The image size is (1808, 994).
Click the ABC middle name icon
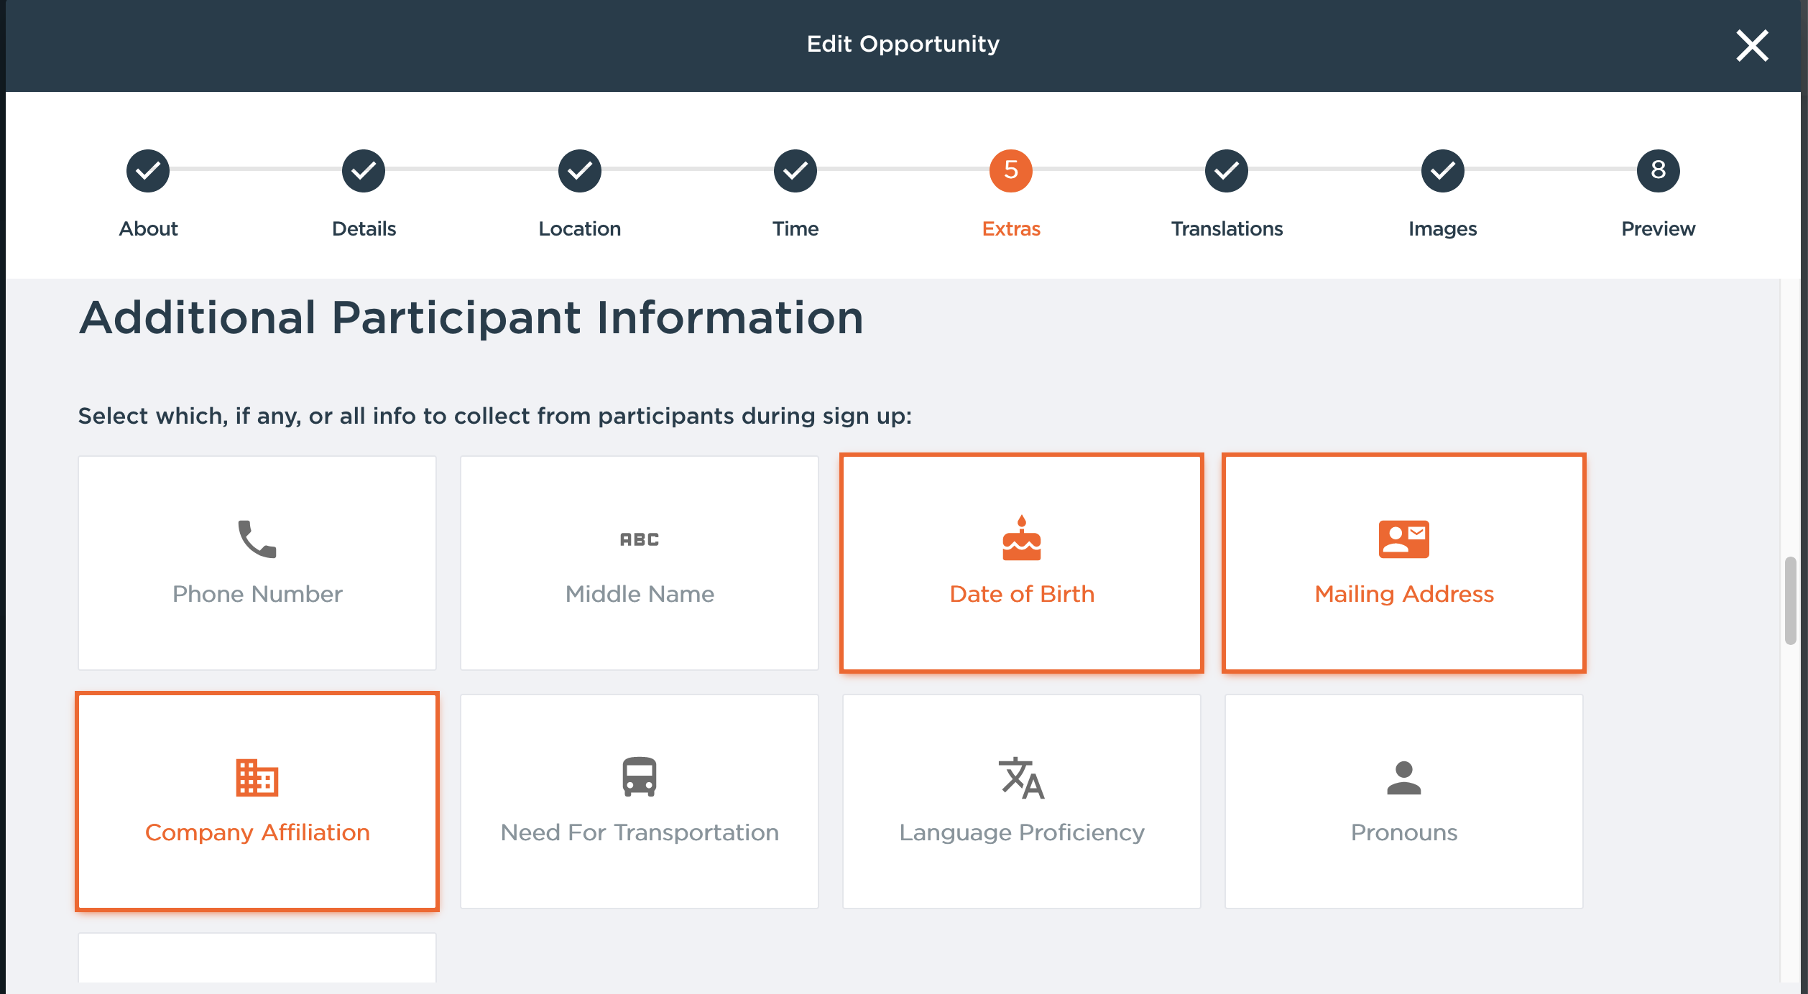[x=639, y=539]
